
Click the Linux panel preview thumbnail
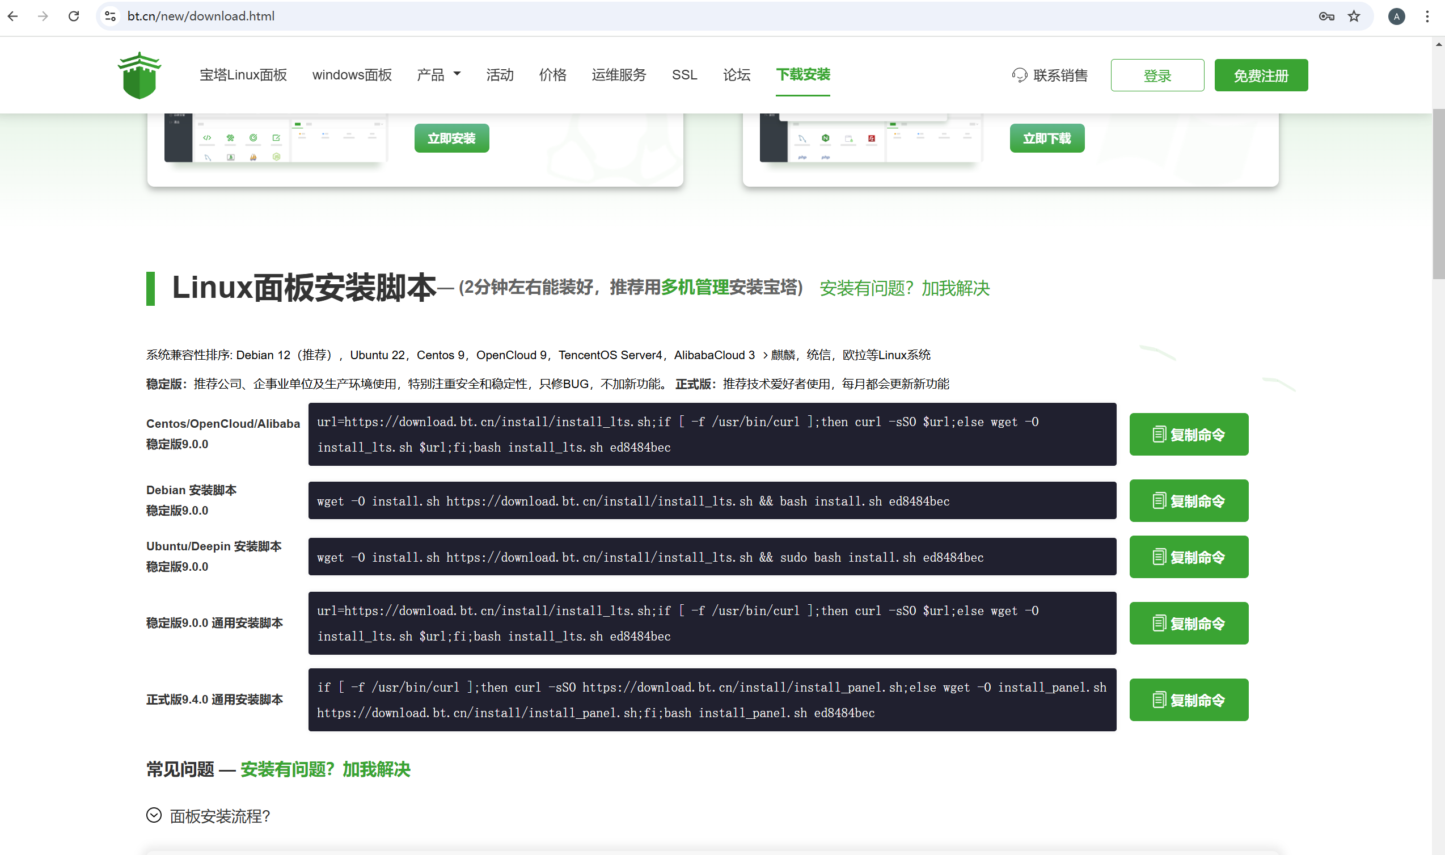[275, 138]
